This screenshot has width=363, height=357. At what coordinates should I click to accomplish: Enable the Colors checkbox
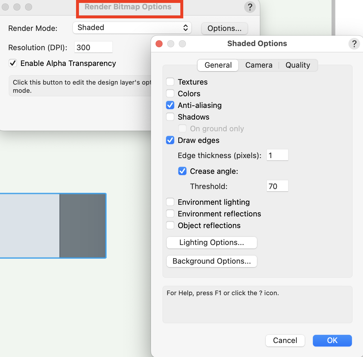[x=170, y=94]
